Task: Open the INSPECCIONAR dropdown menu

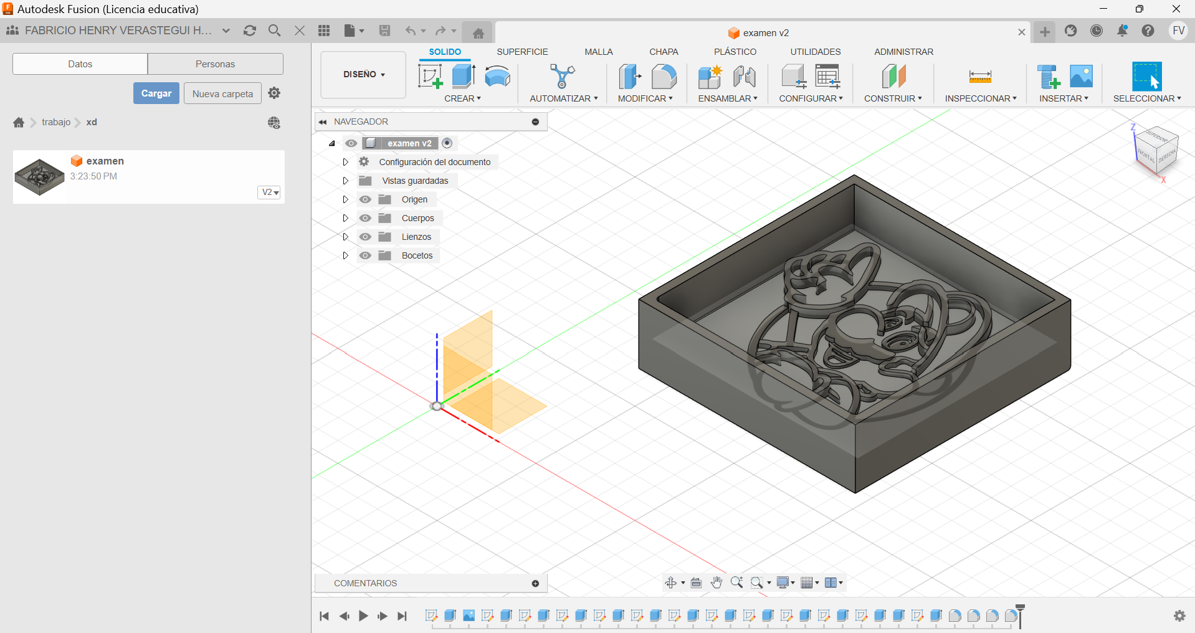Action: (980, 98)
